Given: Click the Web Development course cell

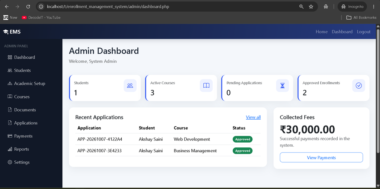Looking at the screenshot, I should (x=192, y=139).
